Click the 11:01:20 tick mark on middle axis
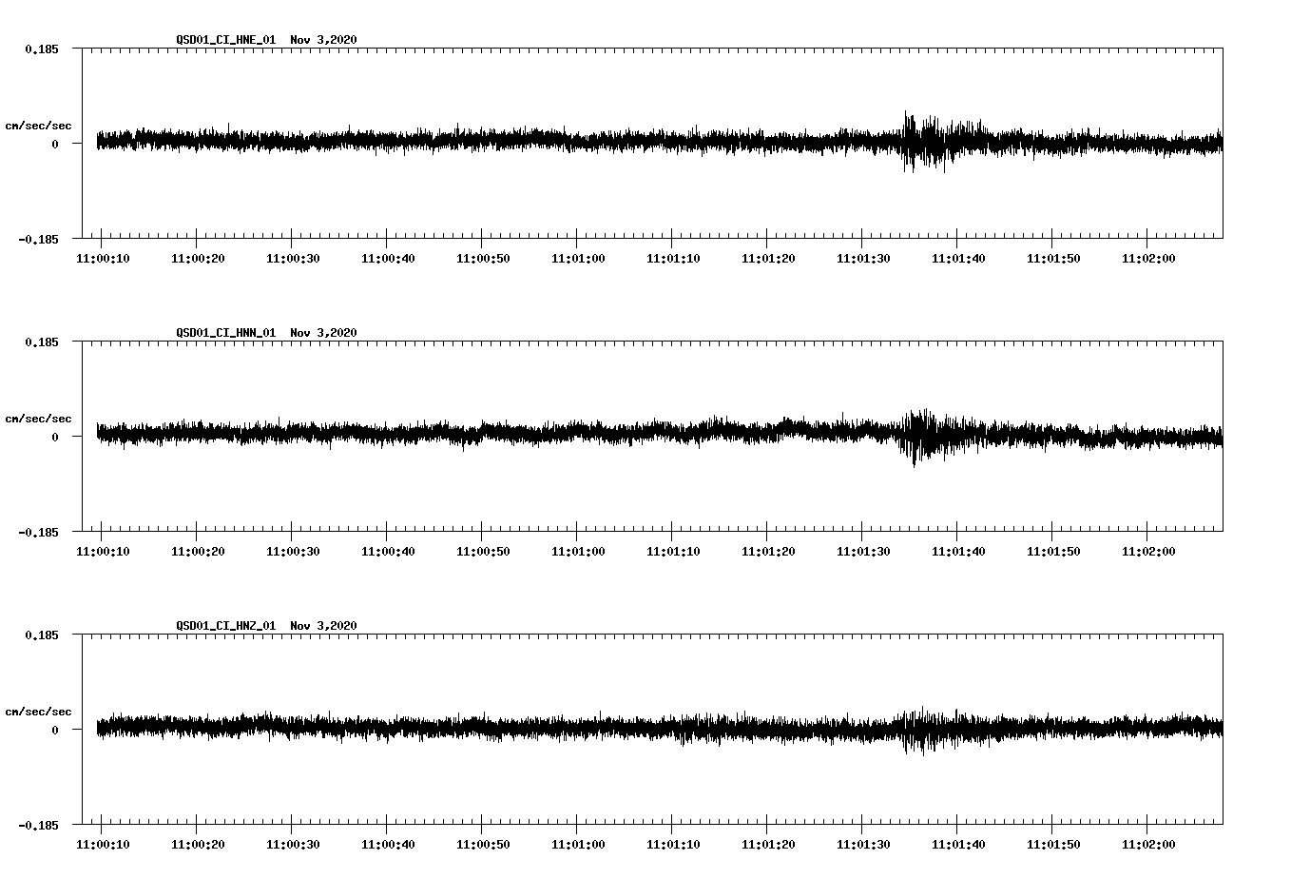 click(766, 537)
